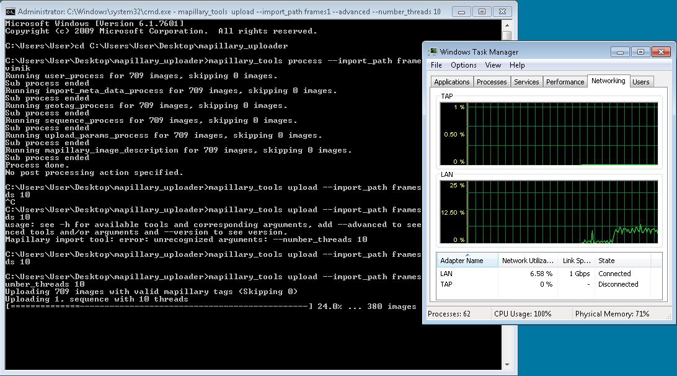The image size is (677, 376).
Task: Click the "Running sequence_process" line
Action: pos(151,120)
